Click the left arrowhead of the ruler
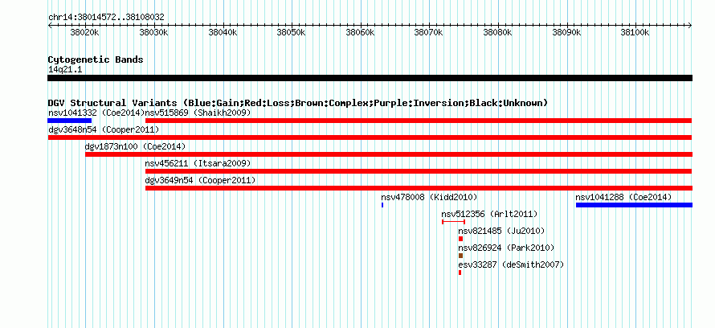 click(50, 26)
